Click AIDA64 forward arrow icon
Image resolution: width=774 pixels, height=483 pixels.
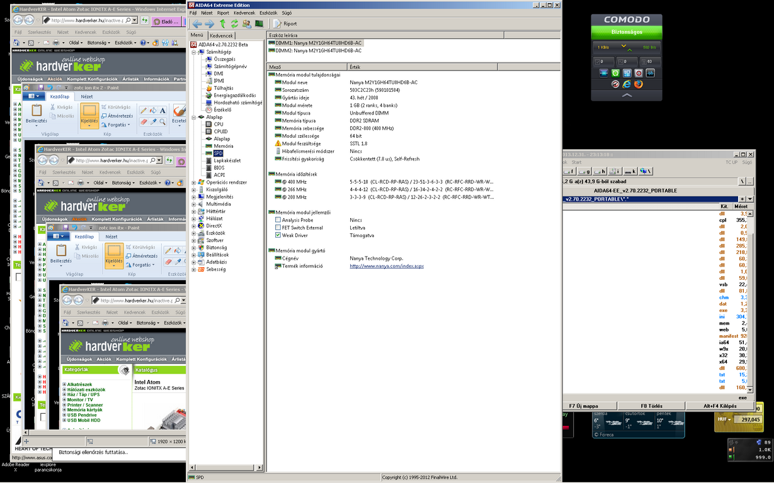tap(210, 24)
